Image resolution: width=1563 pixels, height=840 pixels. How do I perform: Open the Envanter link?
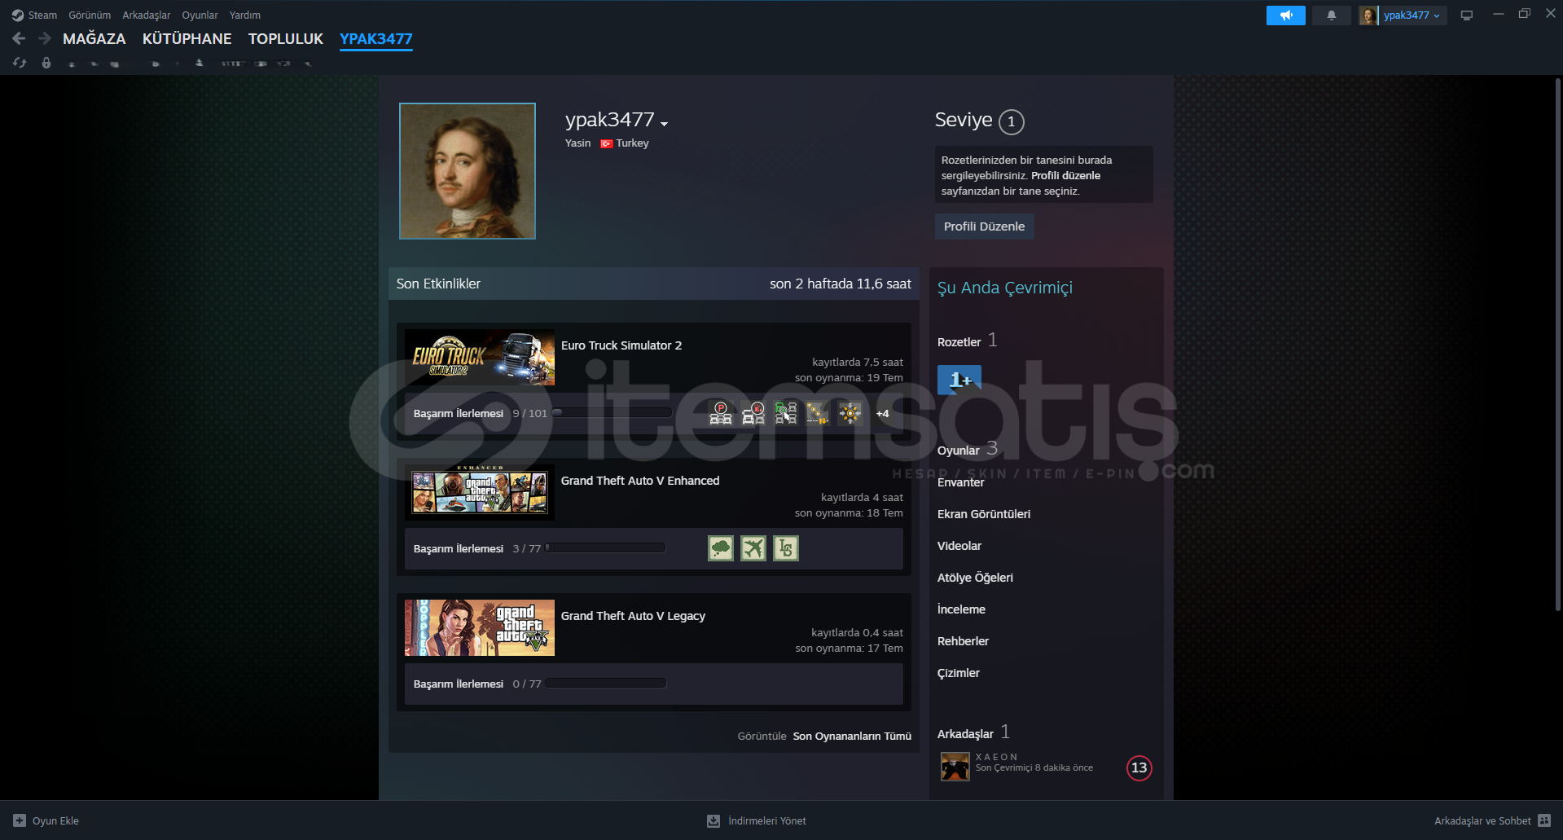click(x=961, y=482)
